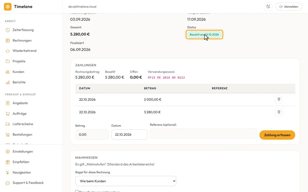
Task: Click the Berichte bar chart icon
Action: point(8,82)
